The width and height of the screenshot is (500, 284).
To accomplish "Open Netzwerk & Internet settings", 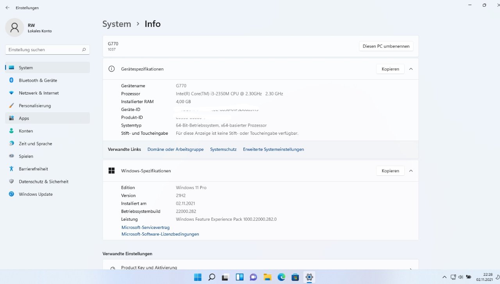I will [47, 93].
